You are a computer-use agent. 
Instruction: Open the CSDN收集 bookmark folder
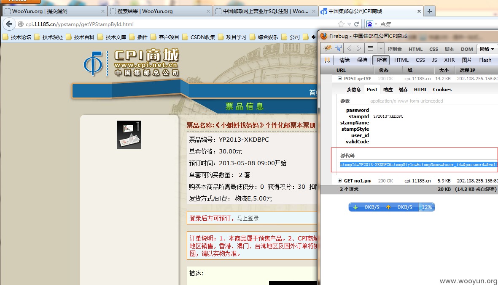(199, 37)
